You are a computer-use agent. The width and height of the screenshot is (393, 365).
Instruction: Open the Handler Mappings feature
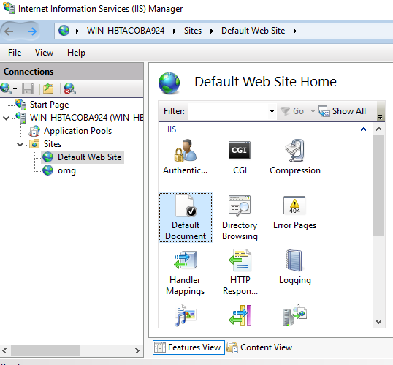(186, 273)
